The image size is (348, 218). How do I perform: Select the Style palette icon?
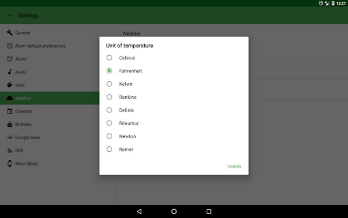pyautogui.click(x=9, y=85)
